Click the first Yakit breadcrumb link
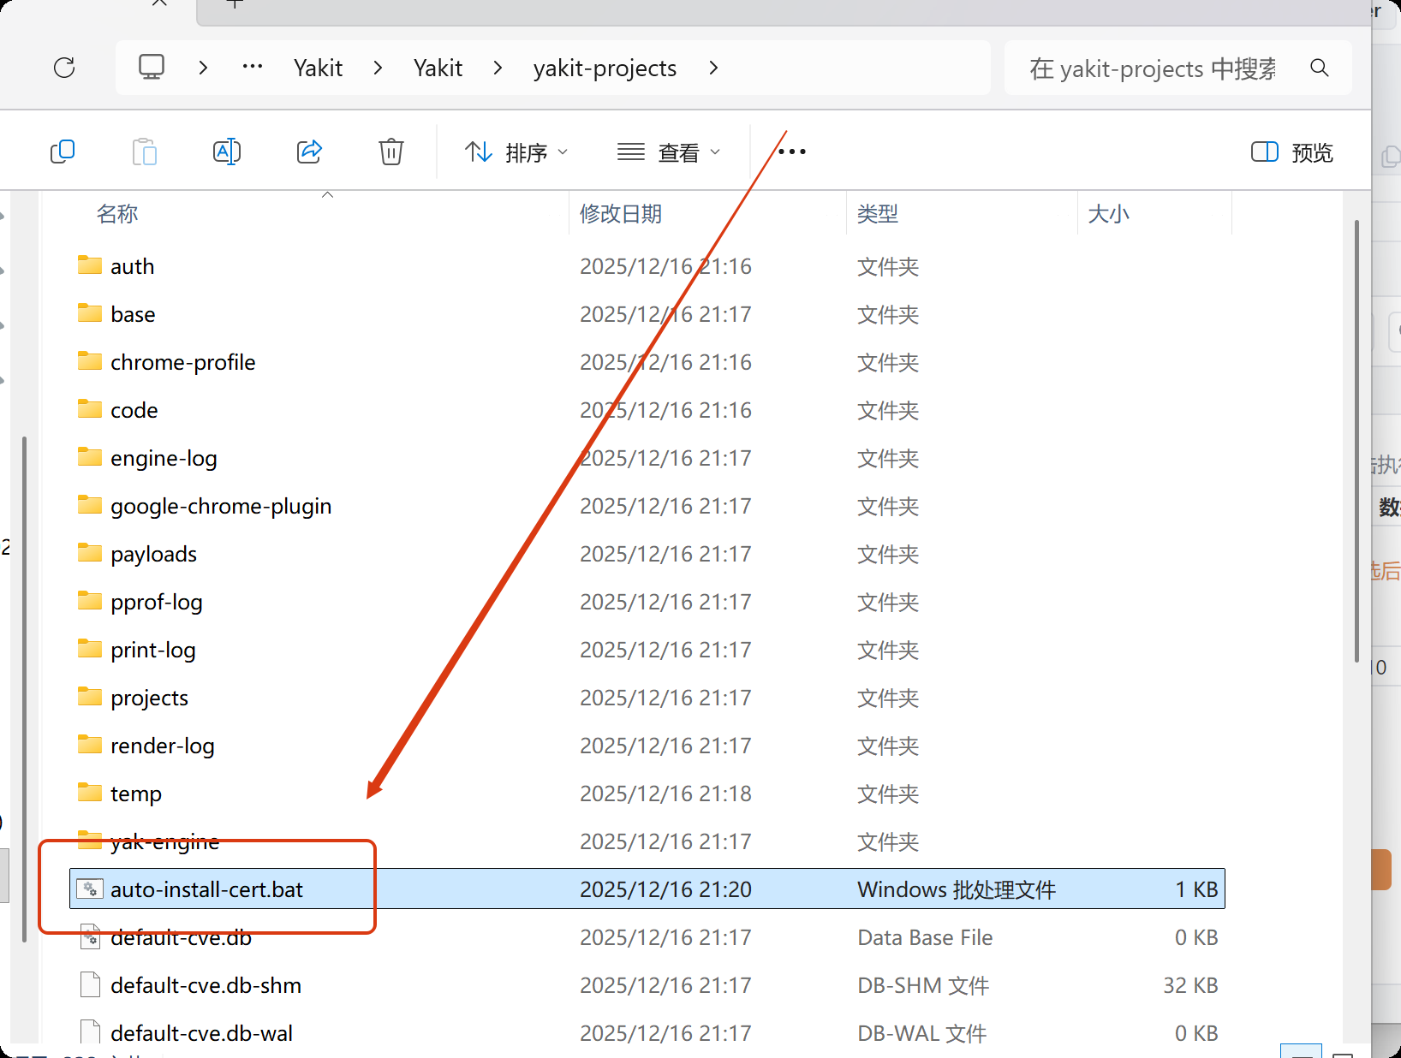Image resolution: width=1401 pixels, height=1058 pixels. click(x=318, y=68)
